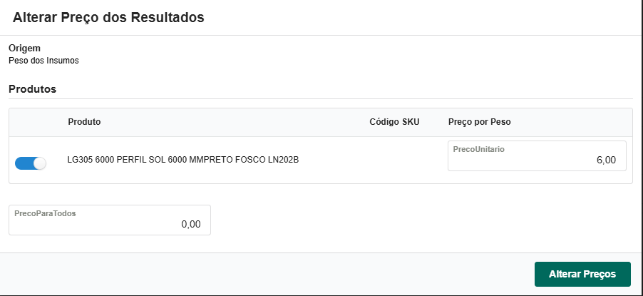Click the Produtos section heading
The image size is (643, 296).
pyautogui.click(x=32, y=90)
